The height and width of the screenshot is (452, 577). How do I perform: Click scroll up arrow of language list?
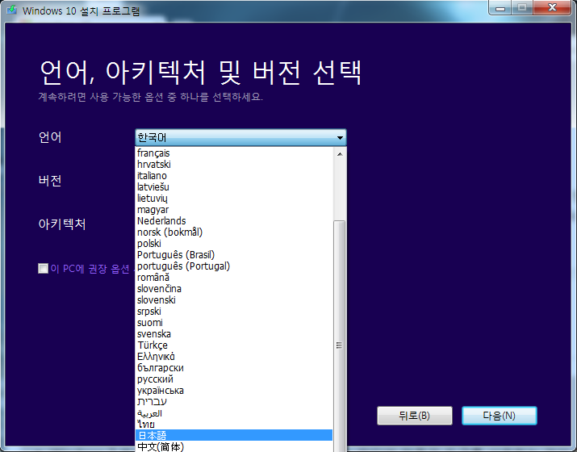[x=340, y=154]
